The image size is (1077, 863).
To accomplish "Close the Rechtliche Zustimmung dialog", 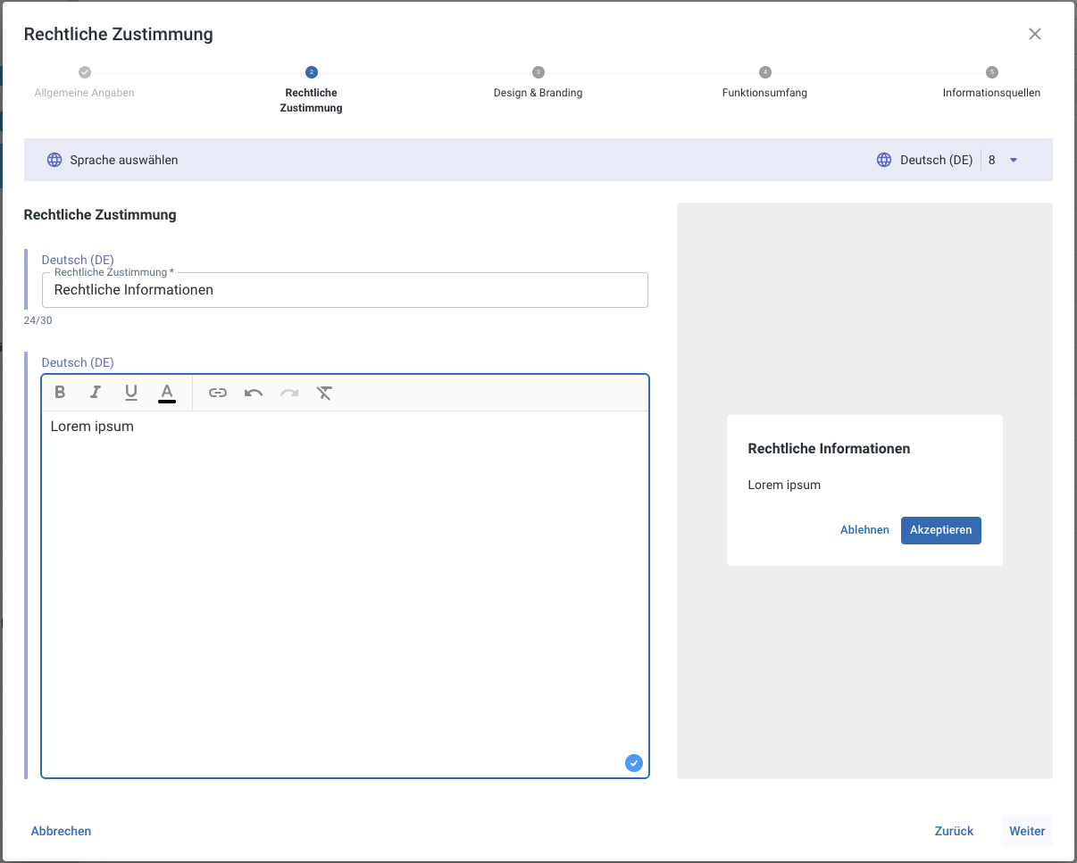I will (x=1035, y=34).
